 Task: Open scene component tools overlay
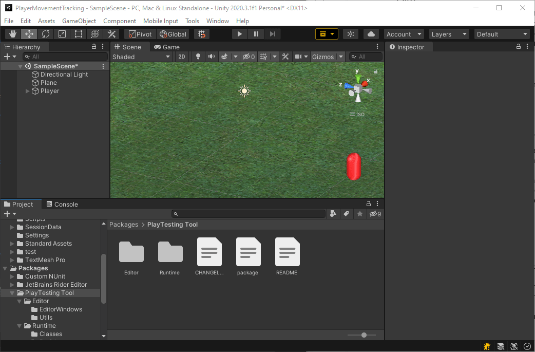(x=285, y=57)
